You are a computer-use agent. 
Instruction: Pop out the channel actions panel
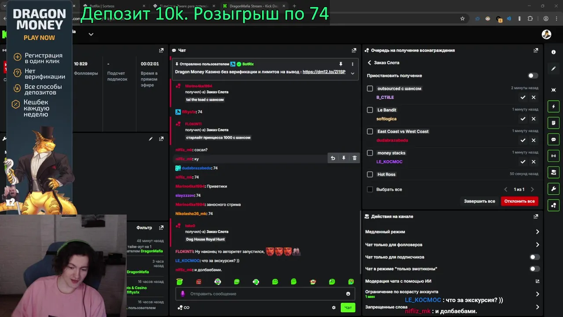pyautogui.click(x=535, y=217)
